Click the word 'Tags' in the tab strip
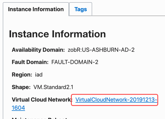Screen dimensions: 165x119 (80, 9)
